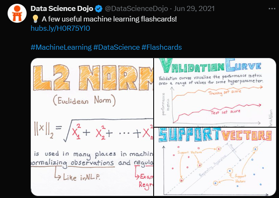The height and width of the screenshot is (198, 279).
Task: Follow the hubs.ly/H0R75Yl0 link
Action: click(x=60, y=28)
